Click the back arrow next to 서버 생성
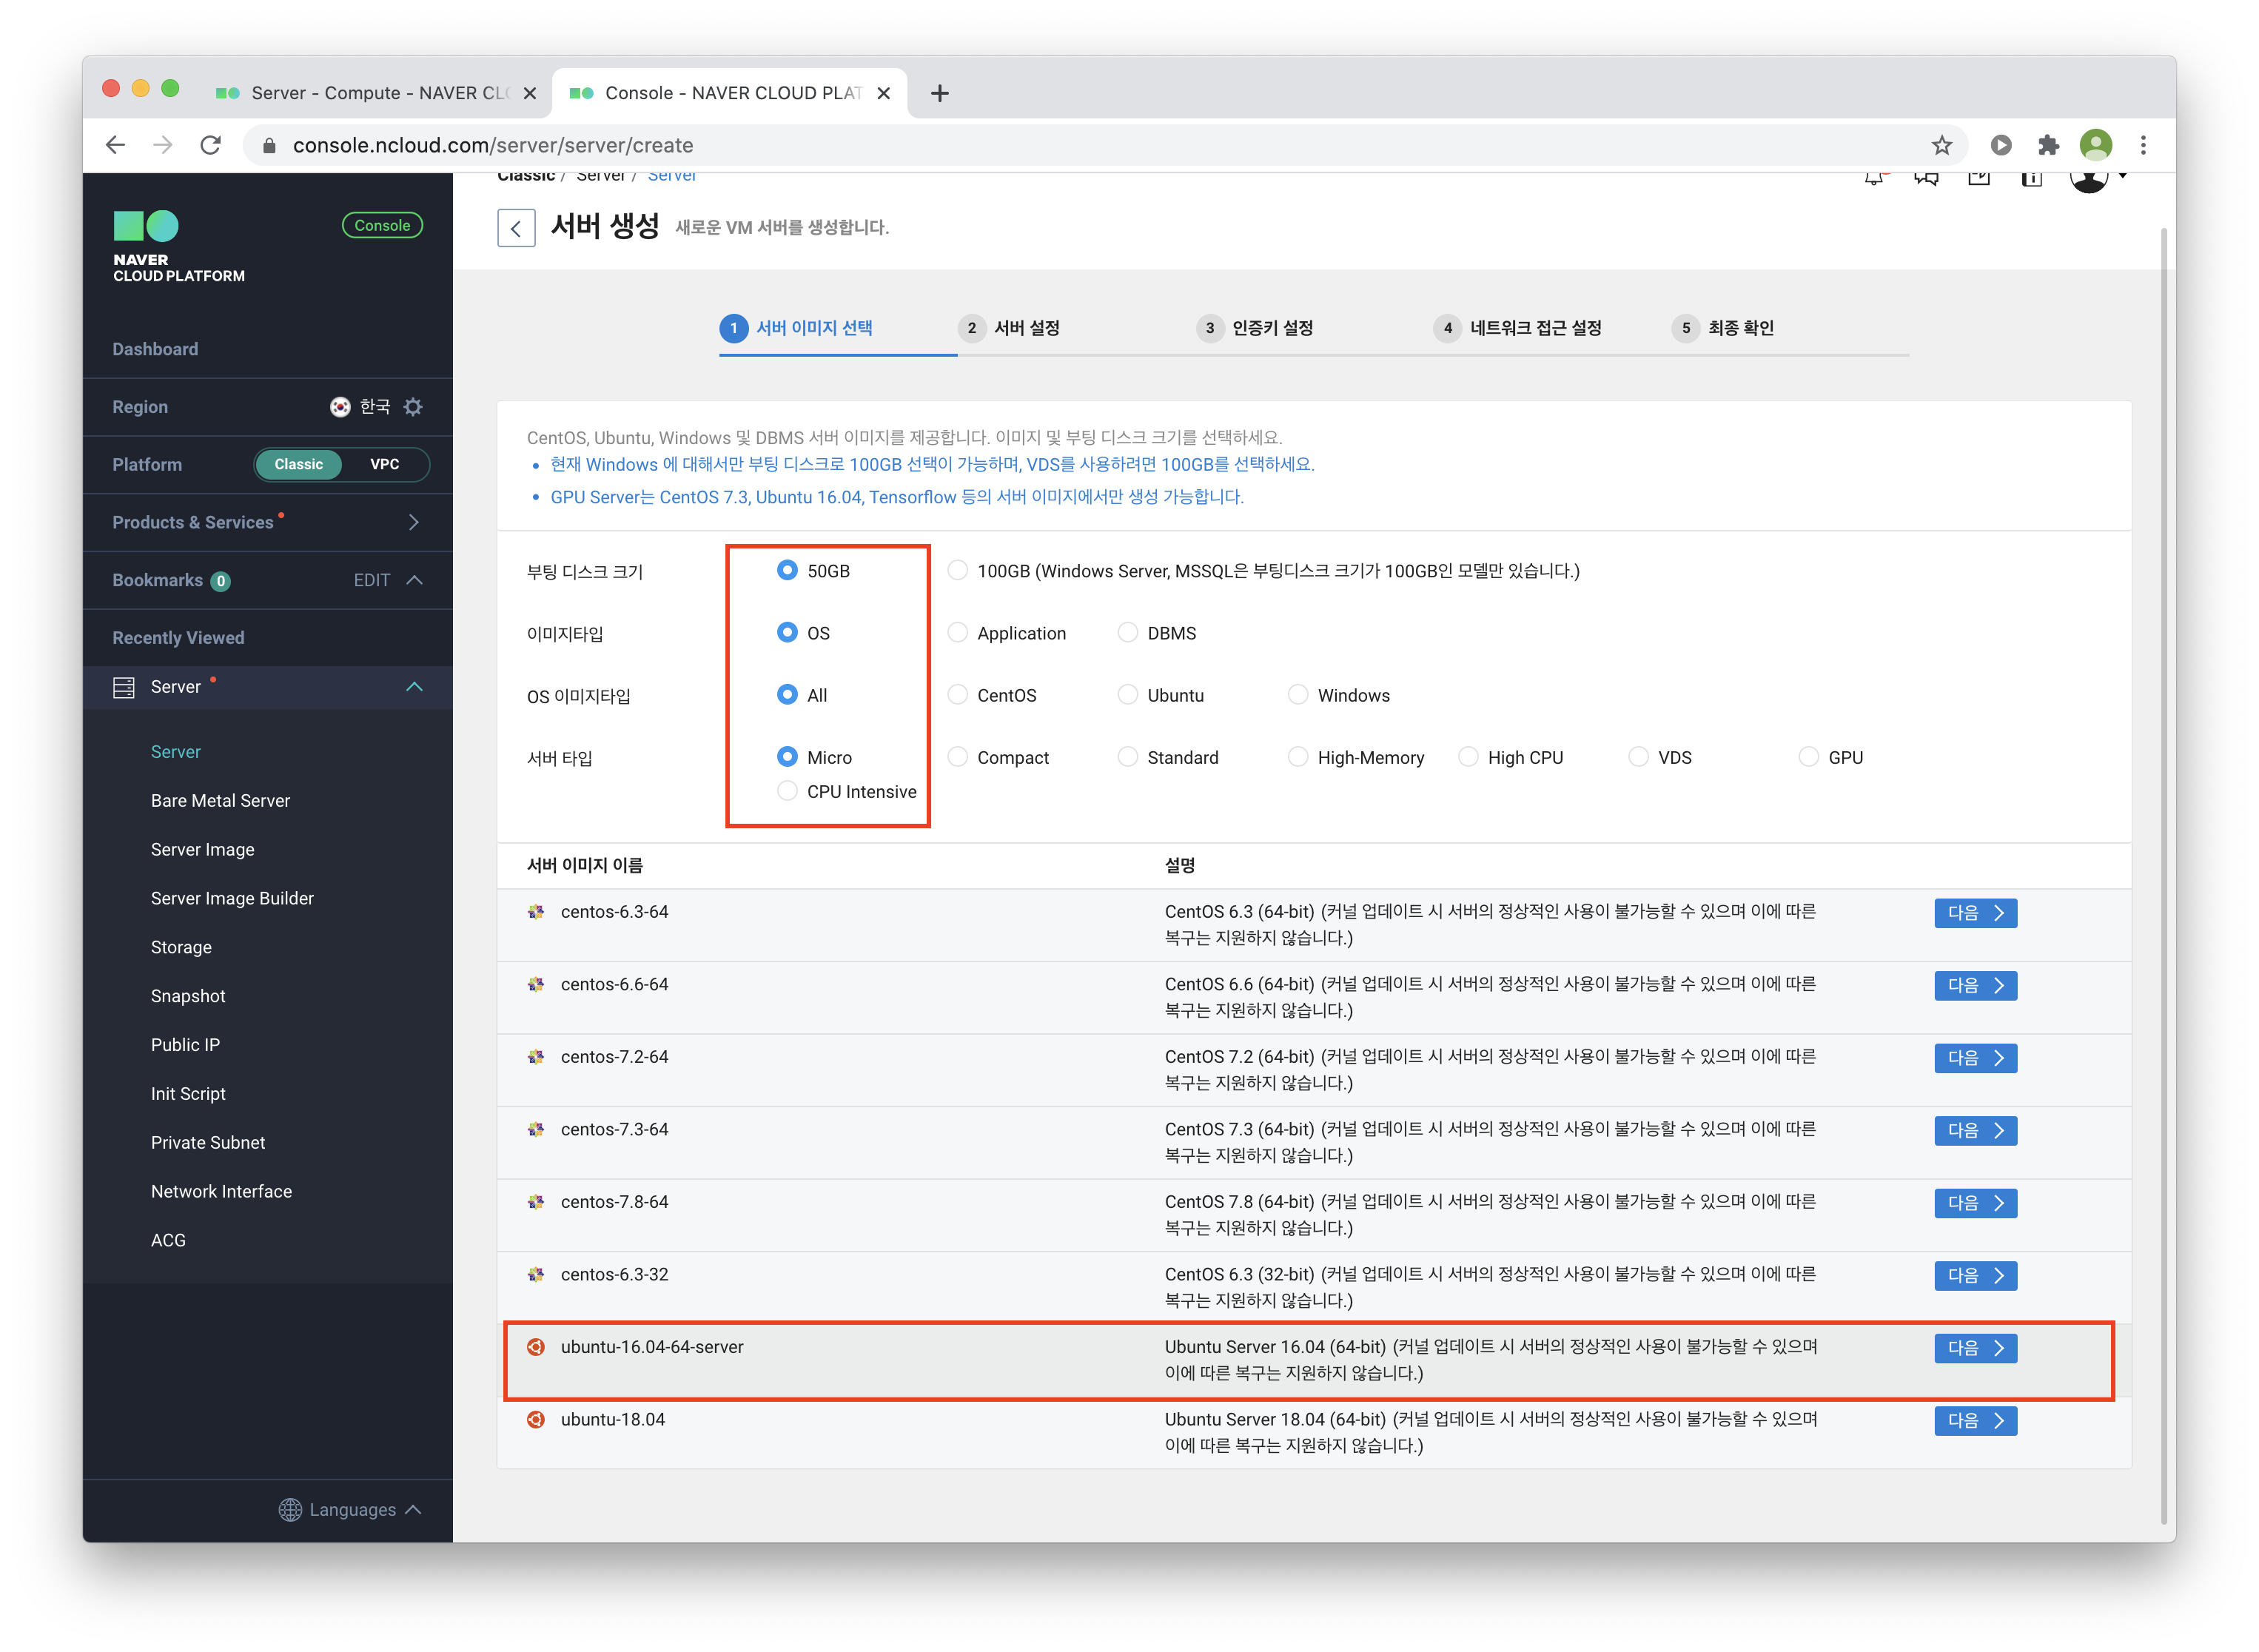 click(x=516, y=228)
